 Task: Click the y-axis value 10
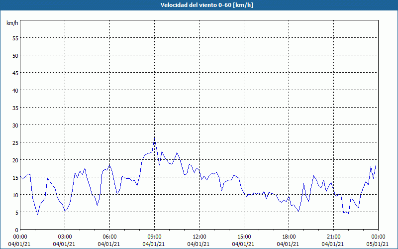tap(15, 195)
